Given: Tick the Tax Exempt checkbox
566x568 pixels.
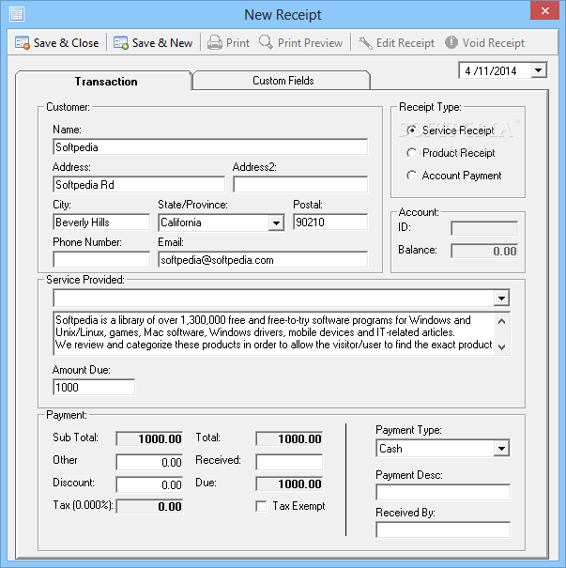Looking at the screenshot, I should (261, 506).
